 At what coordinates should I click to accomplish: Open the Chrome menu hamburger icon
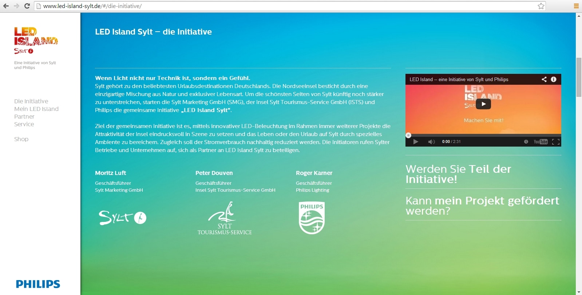tap(576, 6)
